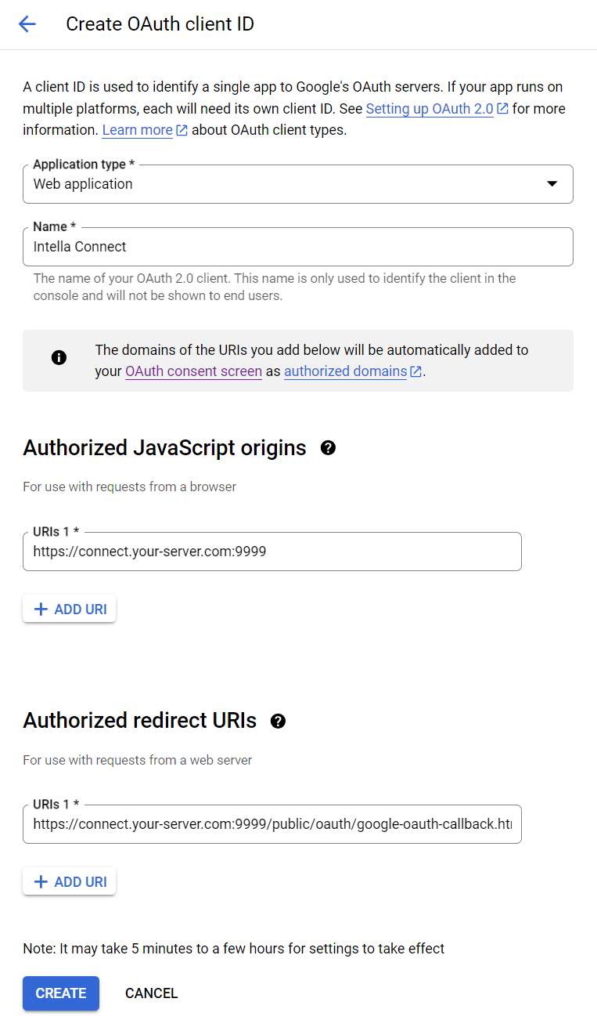Follow the Learn more link
This screenshot has width=597, height=1031.
[137, 130]
